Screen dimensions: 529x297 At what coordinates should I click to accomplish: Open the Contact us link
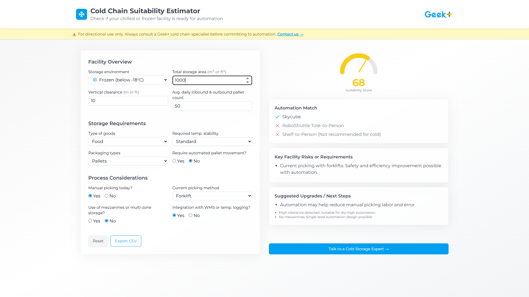tap(290, 34)
